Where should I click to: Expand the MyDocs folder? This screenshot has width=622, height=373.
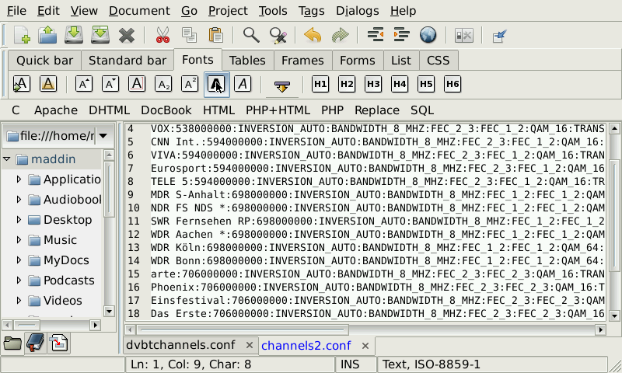click(18, 260)
